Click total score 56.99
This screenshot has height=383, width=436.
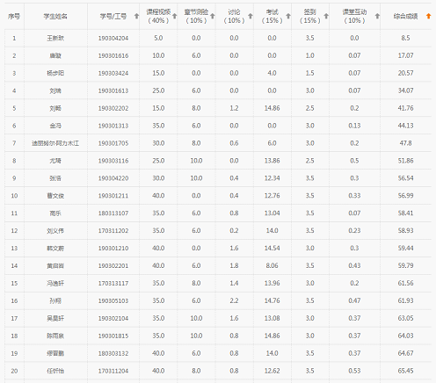[x=405, y=196]
